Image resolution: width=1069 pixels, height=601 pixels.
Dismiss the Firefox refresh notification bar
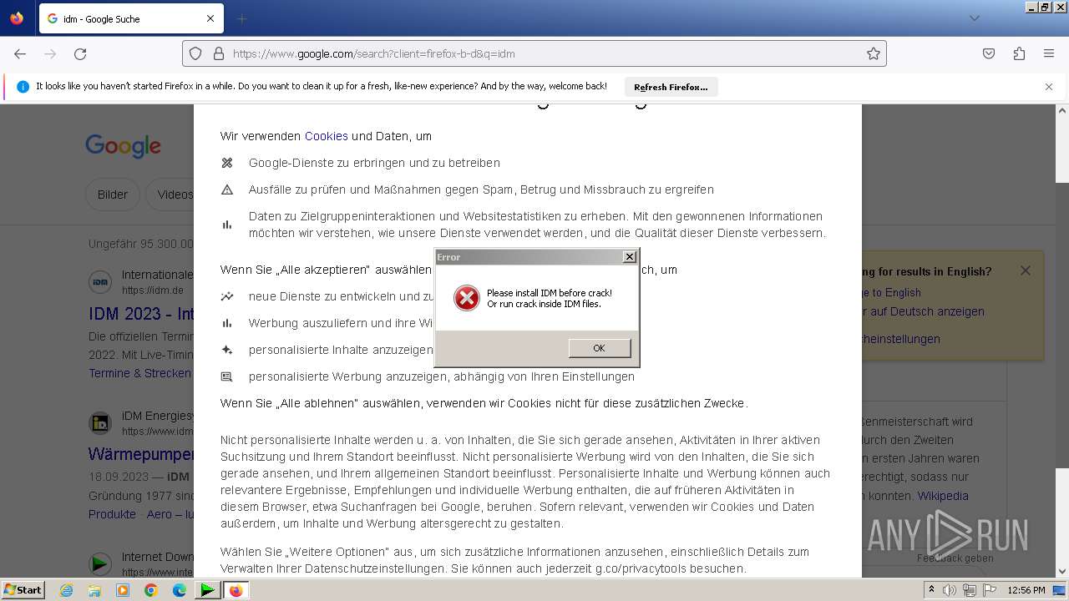click(1049, 87)
